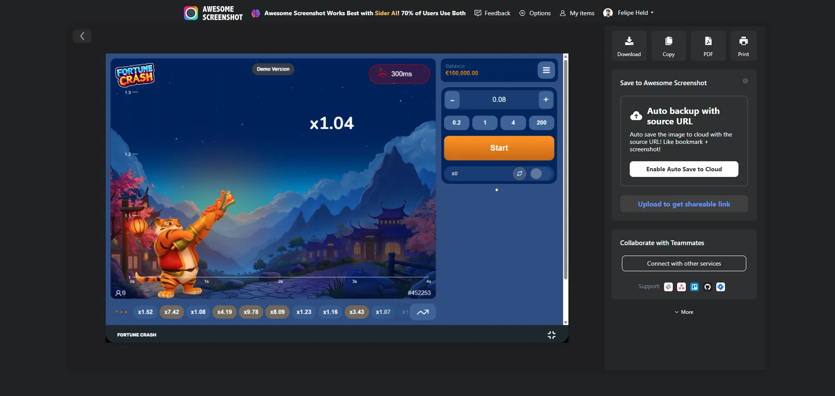This screenshot has height=396, width=835.
Task: Click the Slack support icon
Action: point(668,287)
